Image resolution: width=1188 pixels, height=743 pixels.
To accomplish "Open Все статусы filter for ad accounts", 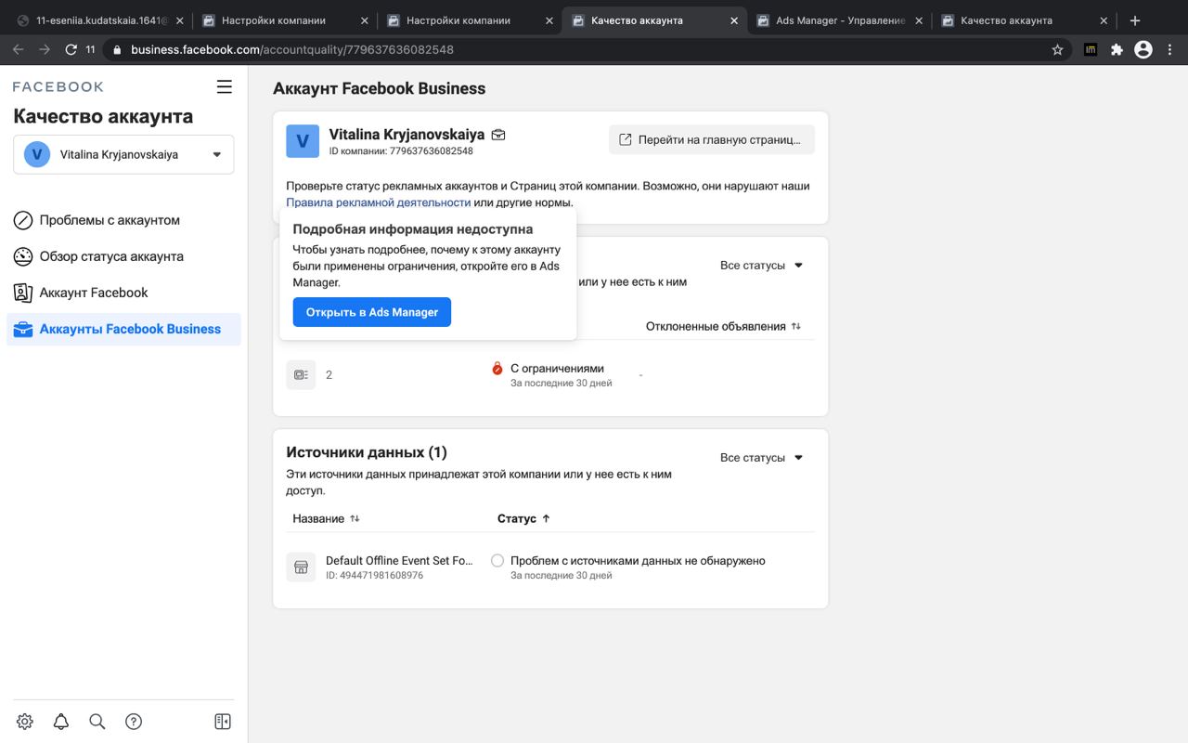I will pos(762,266).
